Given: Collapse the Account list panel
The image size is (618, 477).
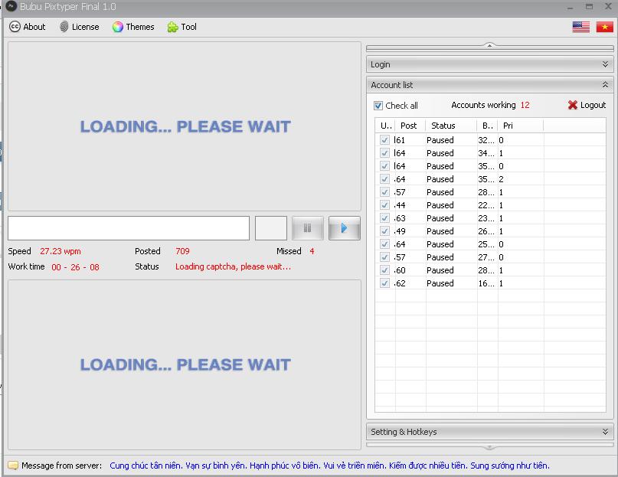Looking at the screenshot, I should [605, 85].
